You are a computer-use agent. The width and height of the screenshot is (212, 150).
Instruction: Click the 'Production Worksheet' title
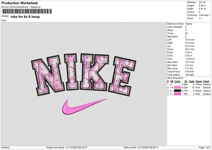[20, 3]
